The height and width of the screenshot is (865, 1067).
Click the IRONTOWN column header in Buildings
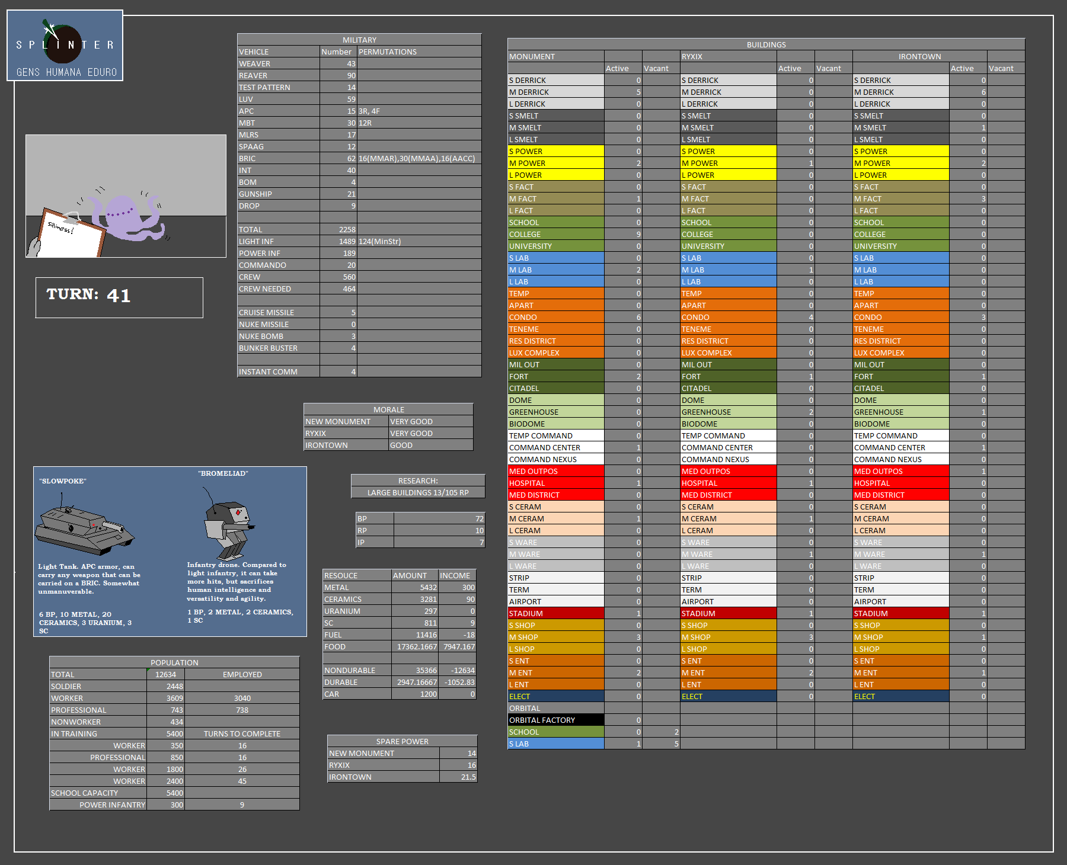[919, 56]
